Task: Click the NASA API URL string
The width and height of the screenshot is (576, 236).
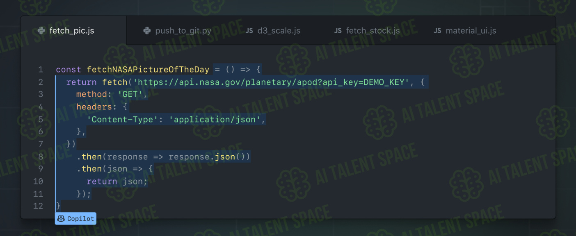Action: tap(271, 82)
